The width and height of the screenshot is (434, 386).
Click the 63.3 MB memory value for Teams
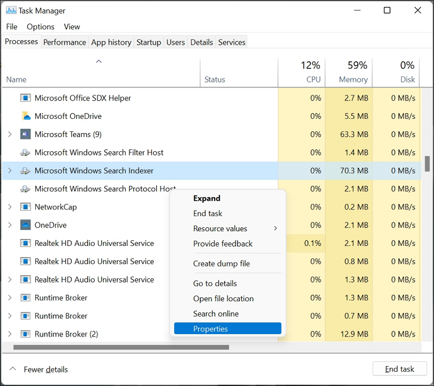click(354, 134)
